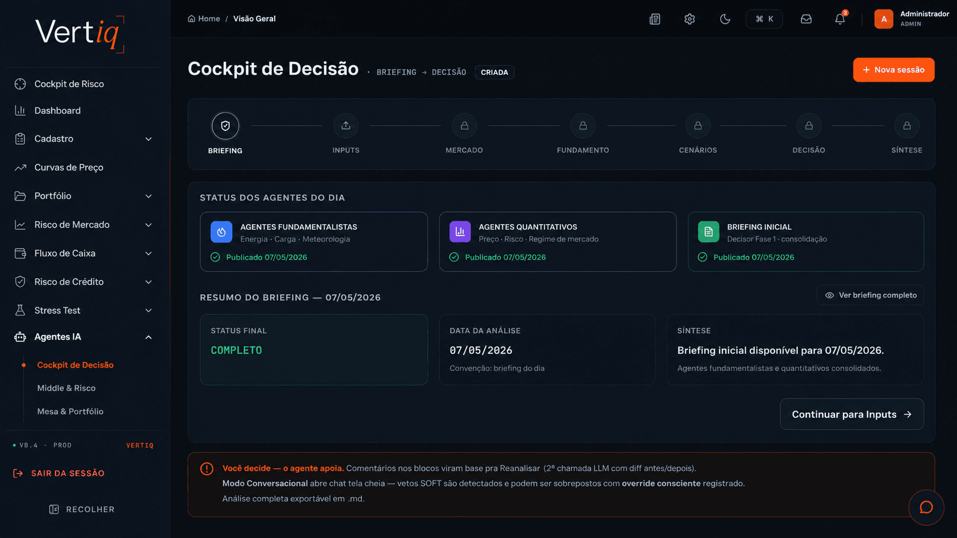Open Middle & Risco submenu item
The height and width of the screenshot is (538, 957).
coord(66,388)
